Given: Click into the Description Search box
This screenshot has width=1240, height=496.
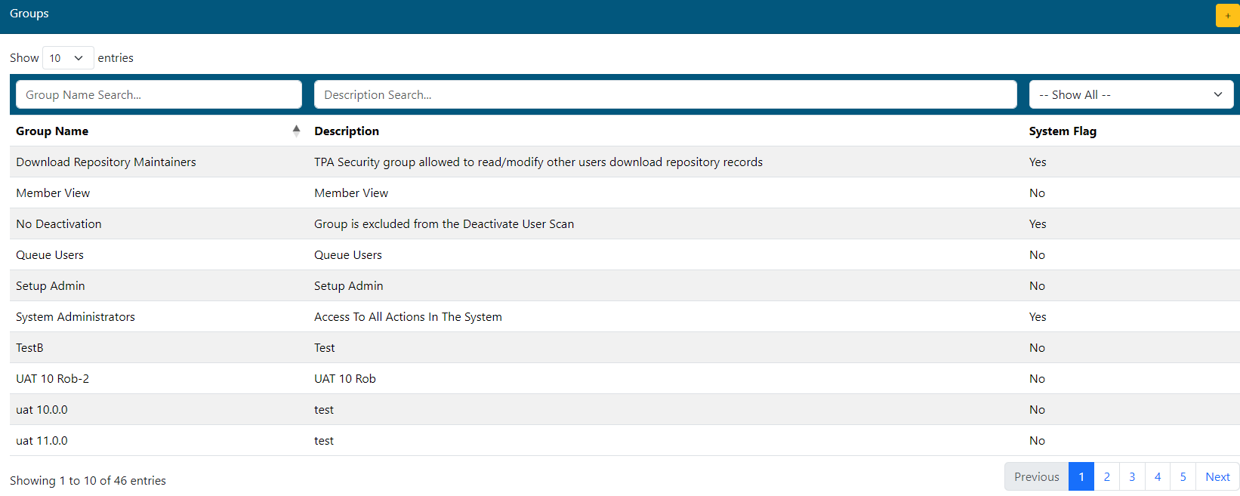Looking at the screenshot, I should tap(665, 95).
